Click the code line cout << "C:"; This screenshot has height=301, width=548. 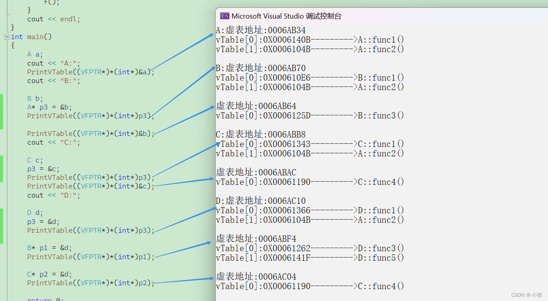click(x=54, y=142)
